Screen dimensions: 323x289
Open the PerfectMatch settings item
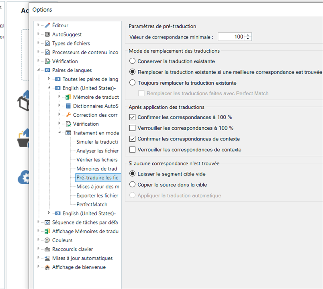tap(92, 205)
